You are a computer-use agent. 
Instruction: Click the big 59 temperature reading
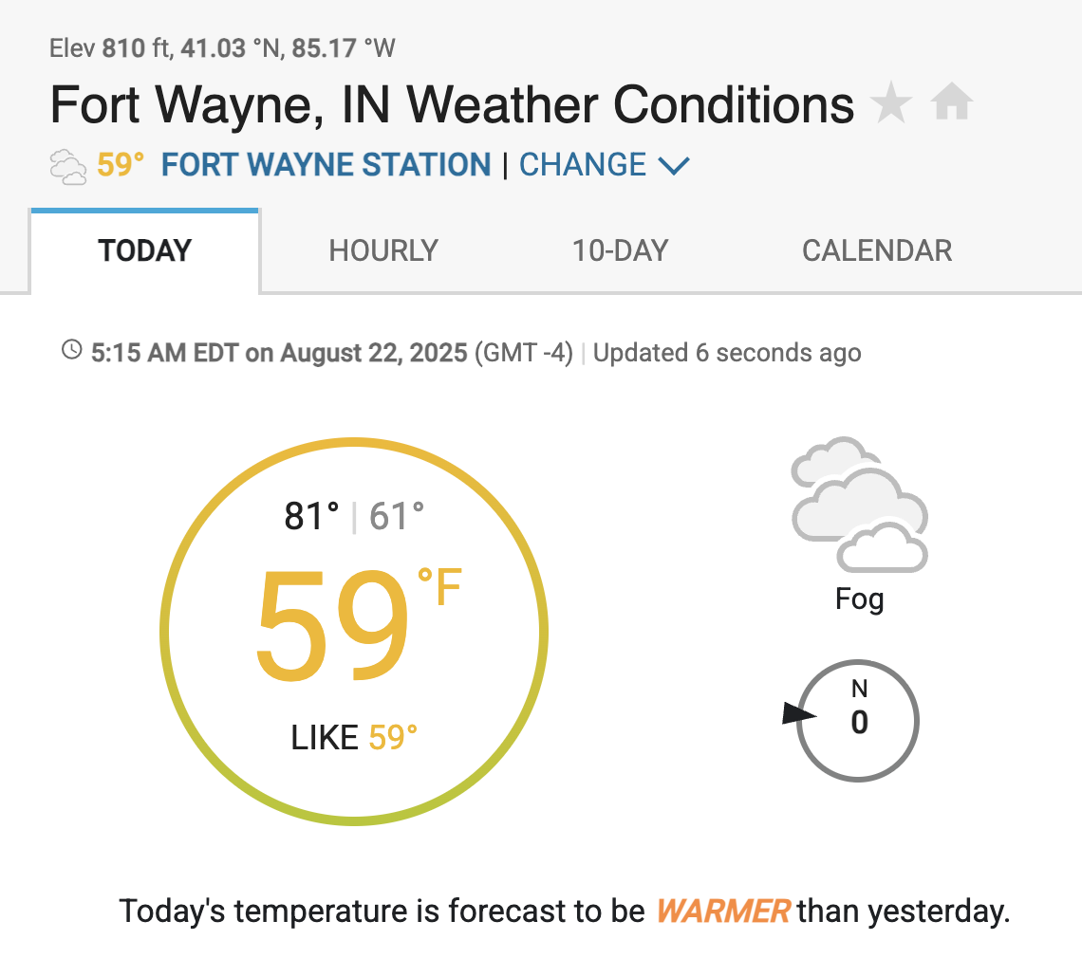[x=332, y=626]
